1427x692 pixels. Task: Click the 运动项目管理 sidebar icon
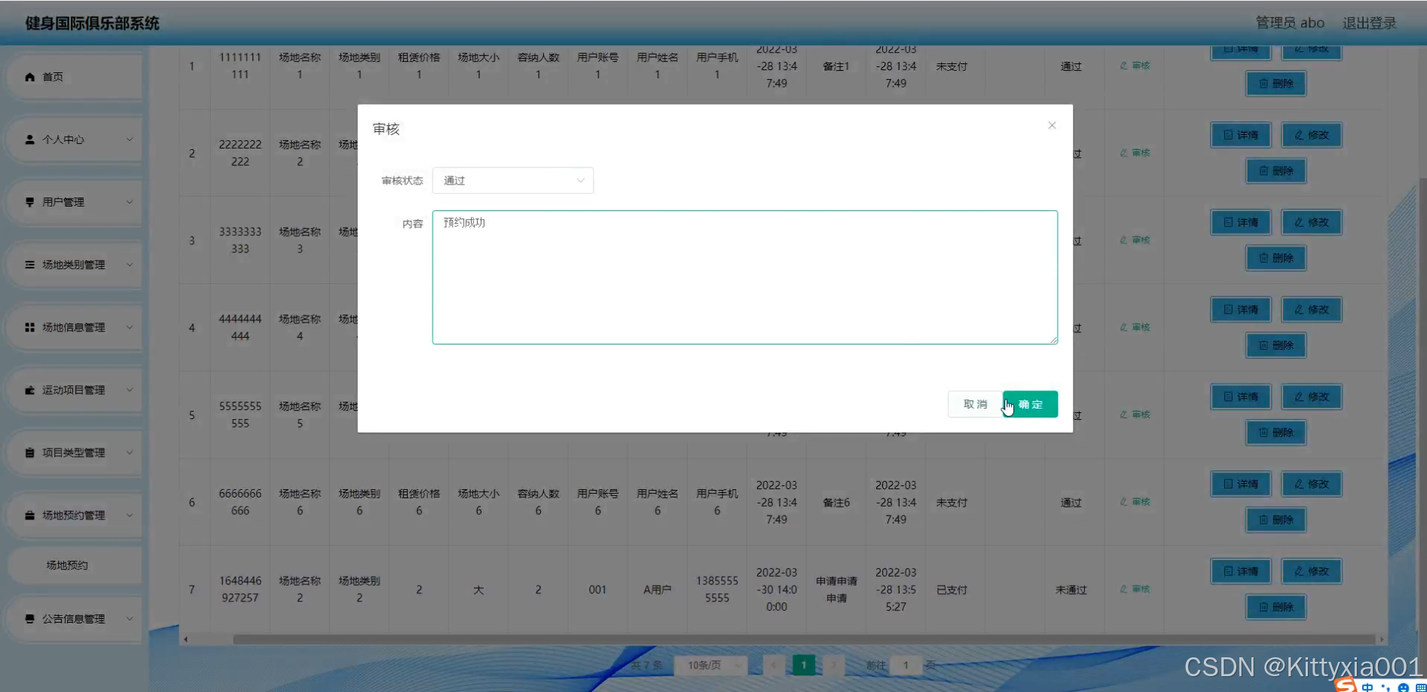[29, 390]
